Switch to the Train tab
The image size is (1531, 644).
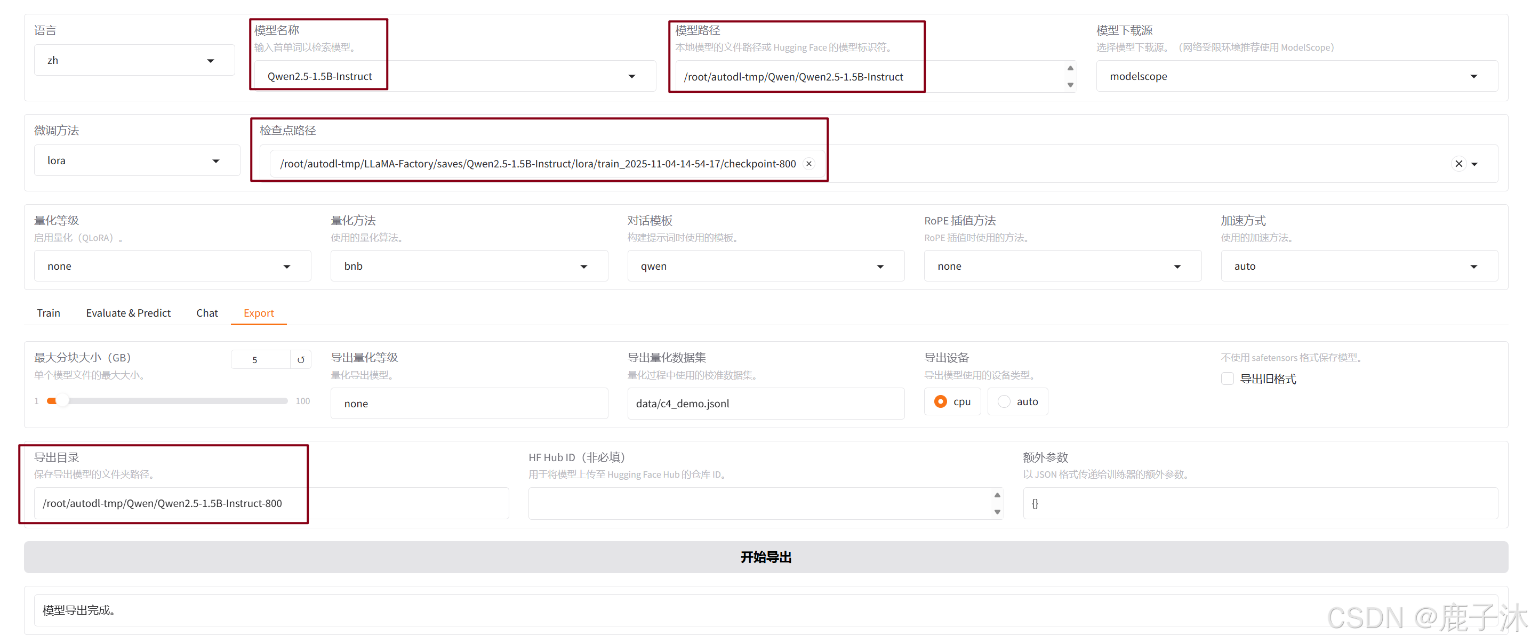[48, 312]
